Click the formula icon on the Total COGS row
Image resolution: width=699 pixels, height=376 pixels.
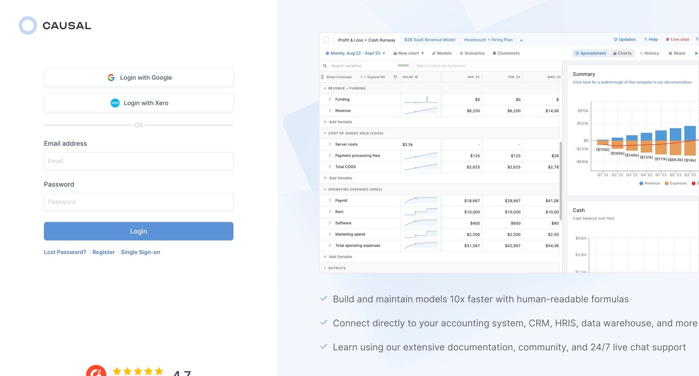coord(330,167)
